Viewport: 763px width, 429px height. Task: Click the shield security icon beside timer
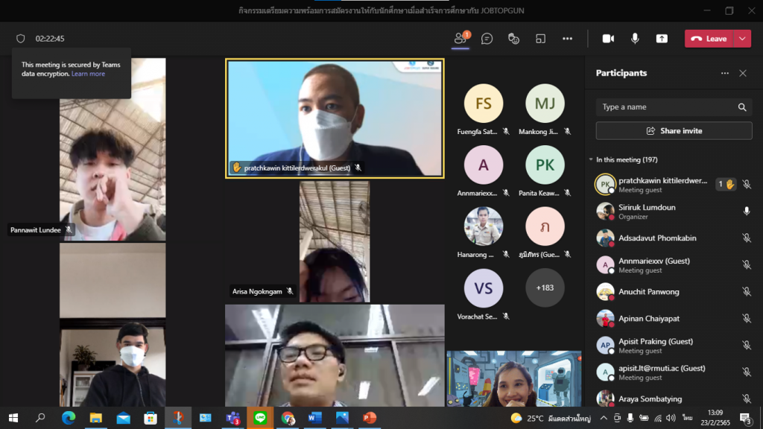click(x=21, y=39)
